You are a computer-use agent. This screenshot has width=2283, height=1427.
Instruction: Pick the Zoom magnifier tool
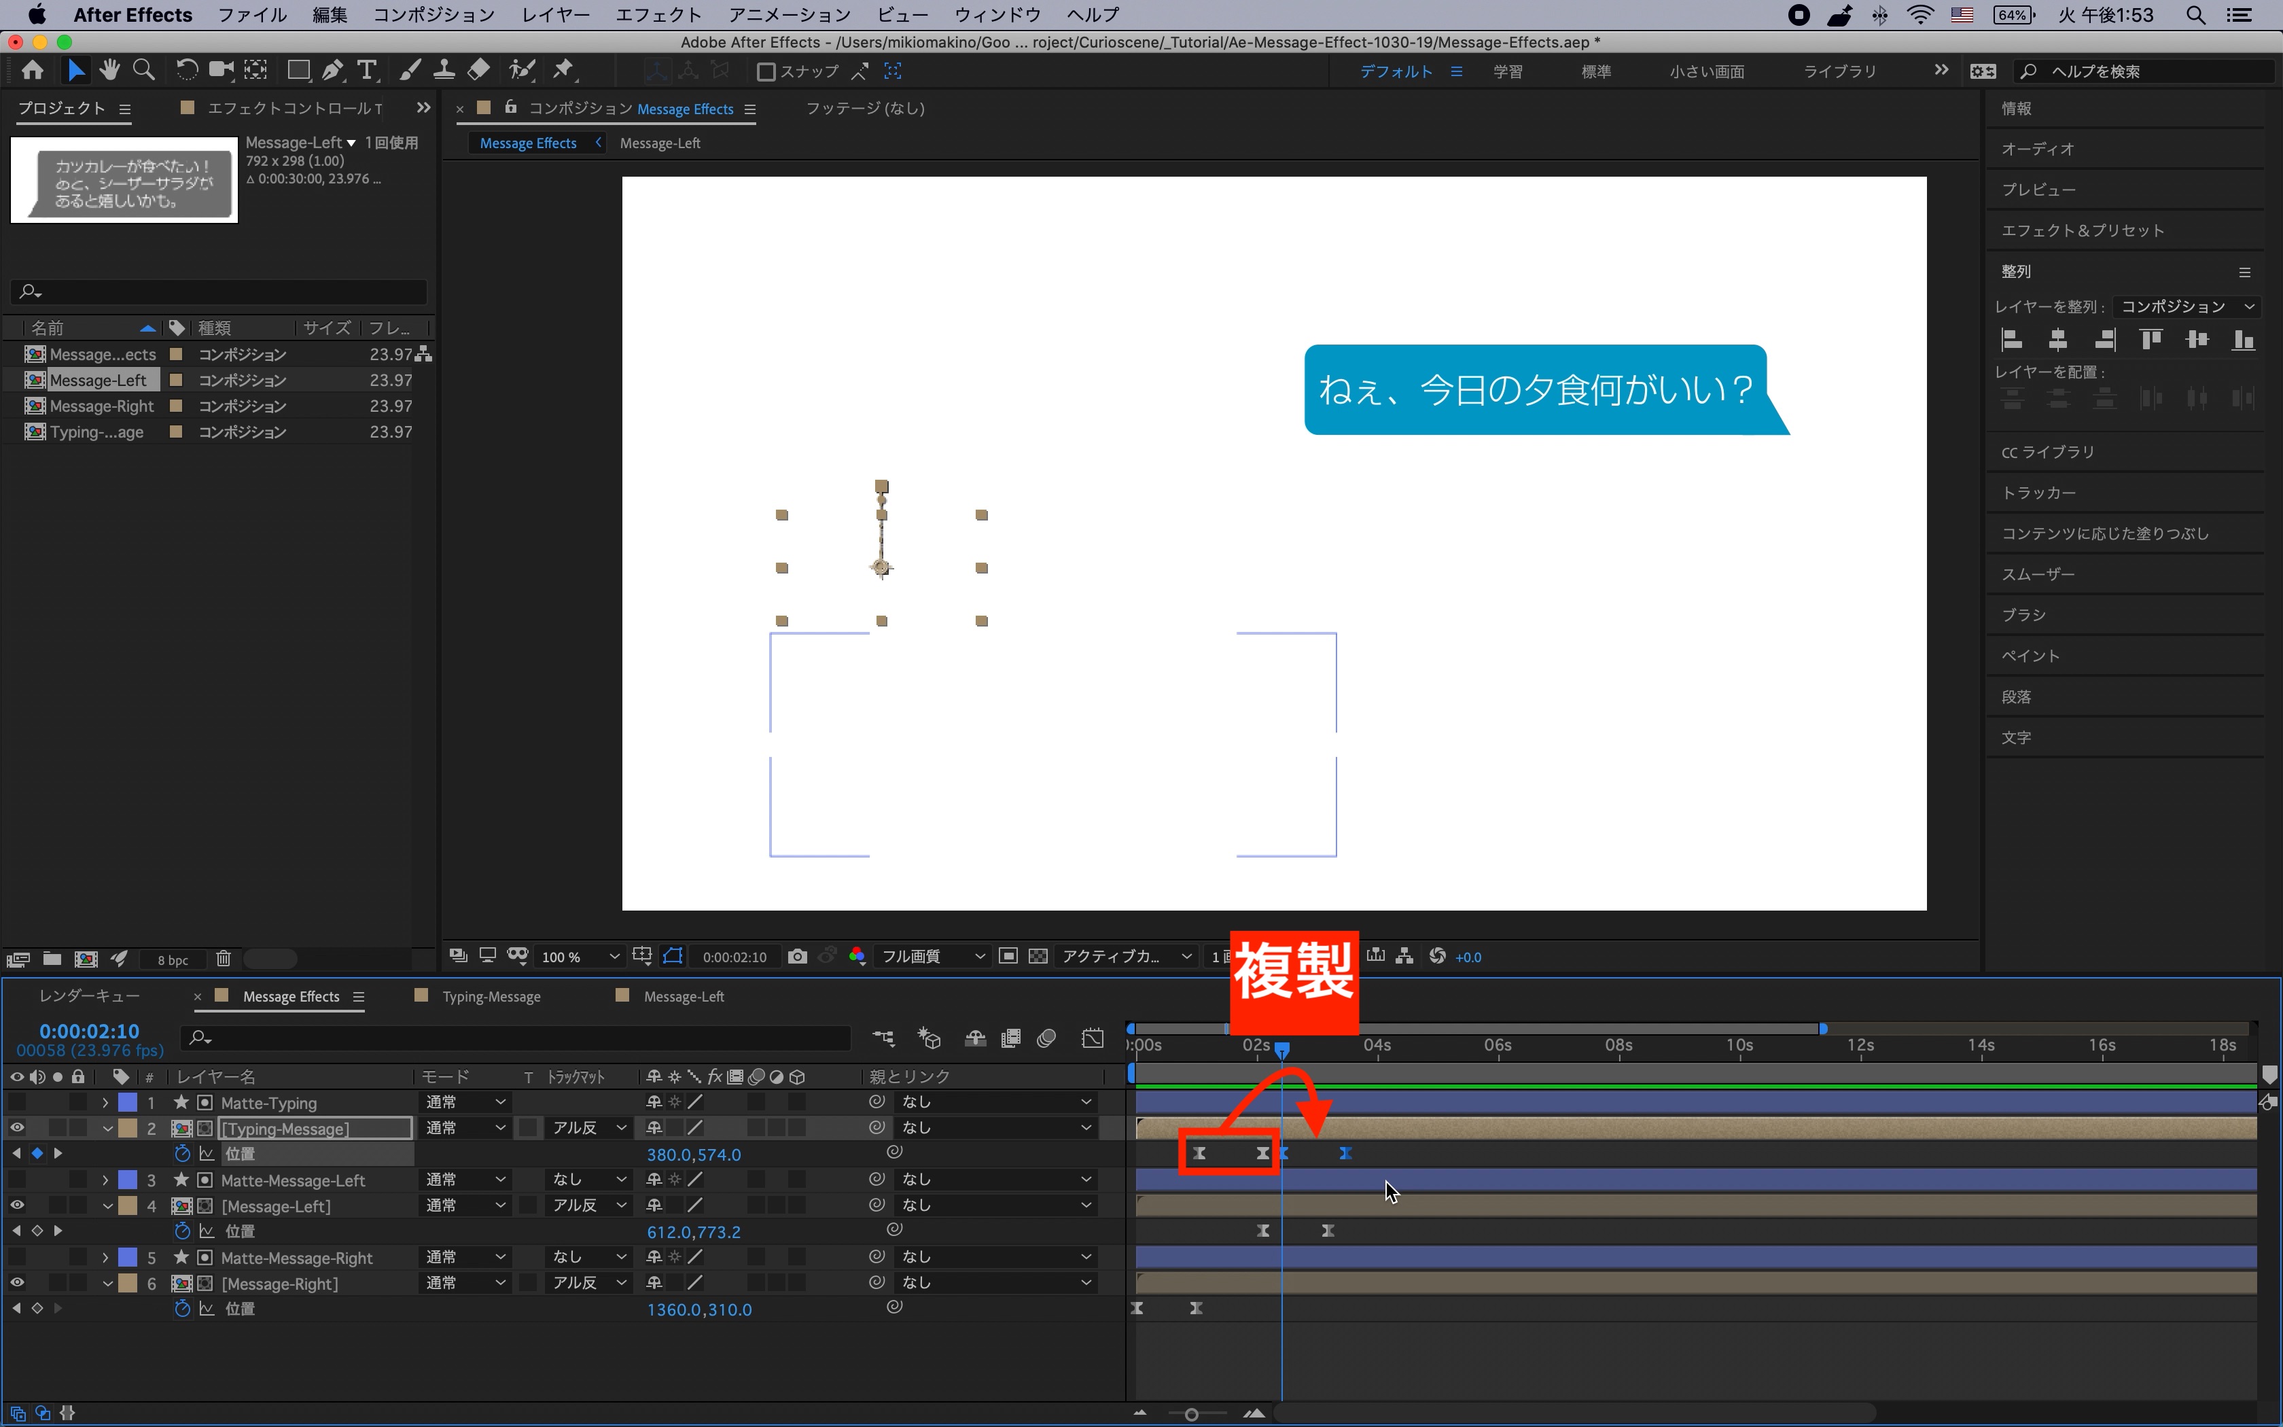[x=143, y=71]
